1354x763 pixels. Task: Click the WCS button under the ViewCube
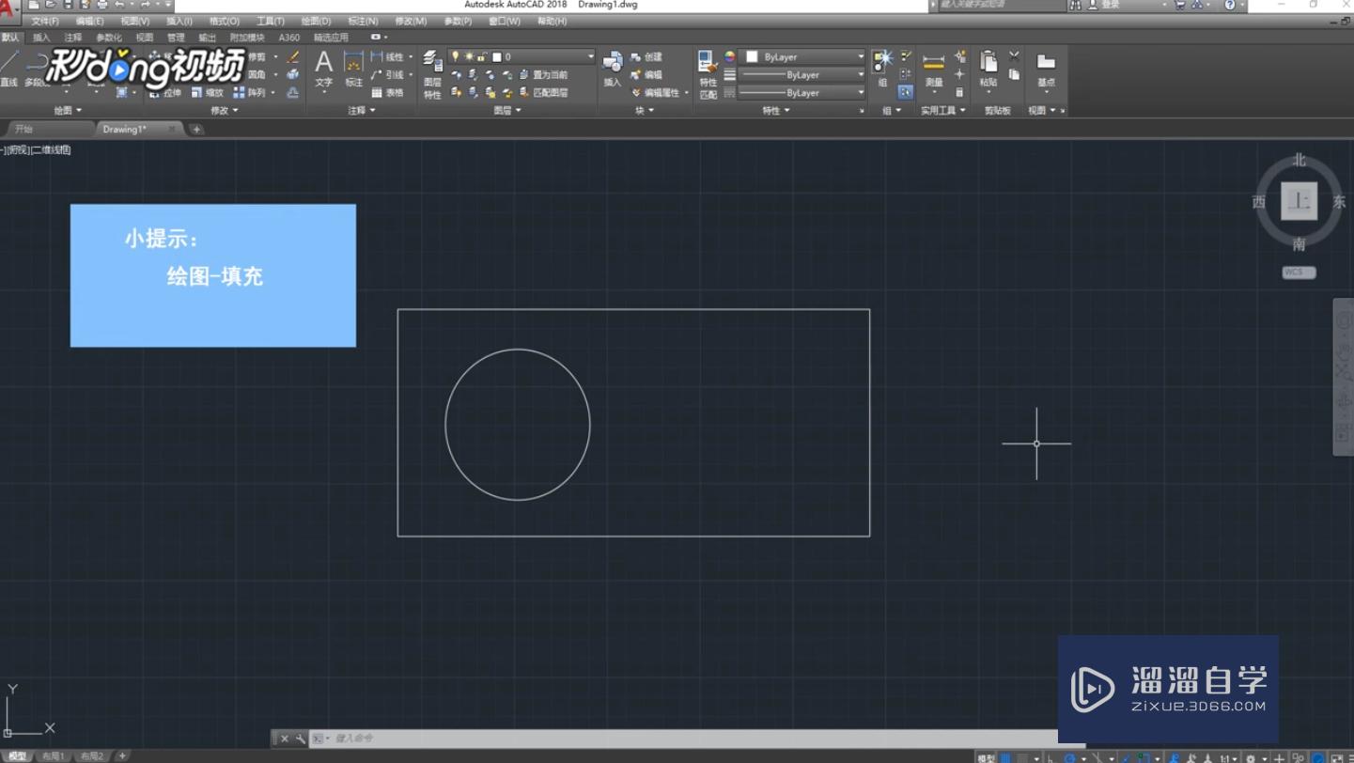coord(1299,272)
